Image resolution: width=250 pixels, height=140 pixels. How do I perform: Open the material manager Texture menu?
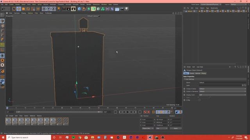click(39, 116)
